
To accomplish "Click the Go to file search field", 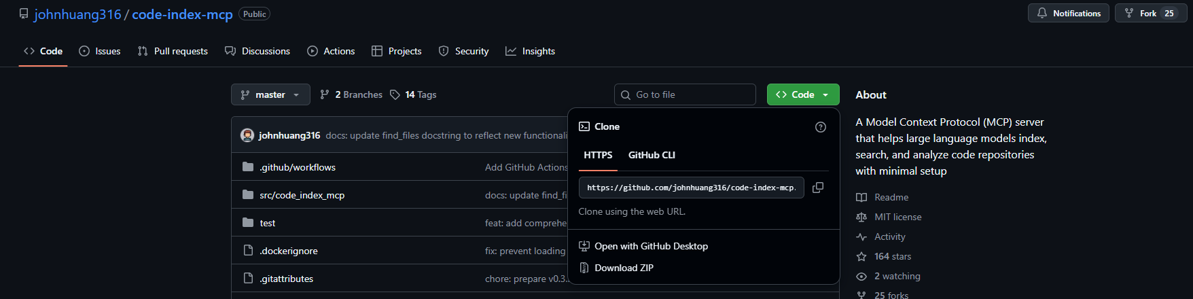I will 685,94.
